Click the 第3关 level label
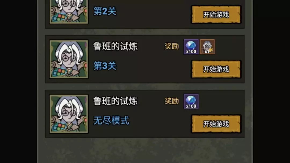Image resolution: width=290 pixels, height=163 pixels. tap(105, 66)
